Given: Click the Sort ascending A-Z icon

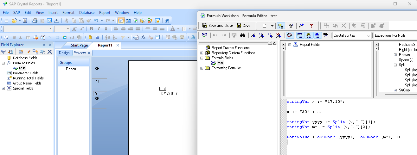Looking at the screenshot, I should coord(107,37).
